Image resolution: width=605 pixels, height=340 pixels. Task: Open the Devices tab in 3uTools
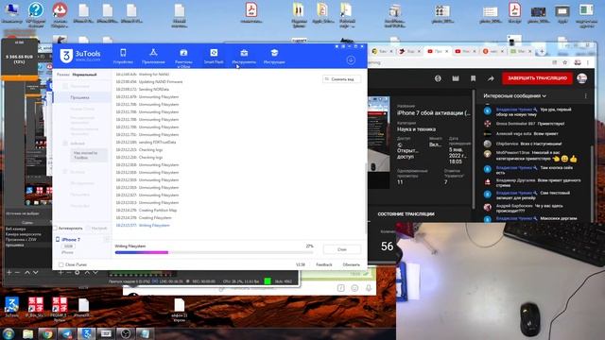[123, 57]
